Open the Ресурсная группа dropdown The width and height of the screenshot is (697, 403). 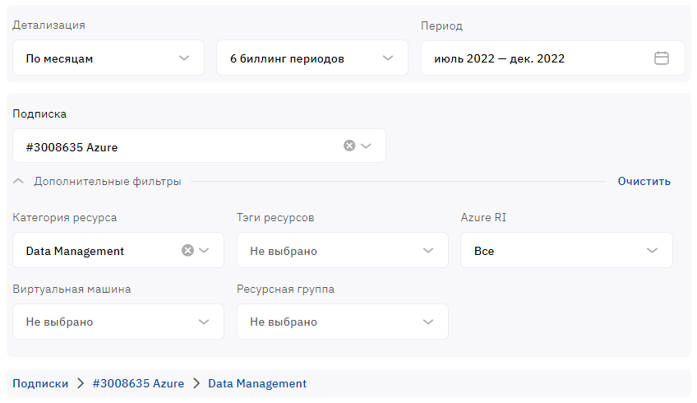tap(342, 322)
